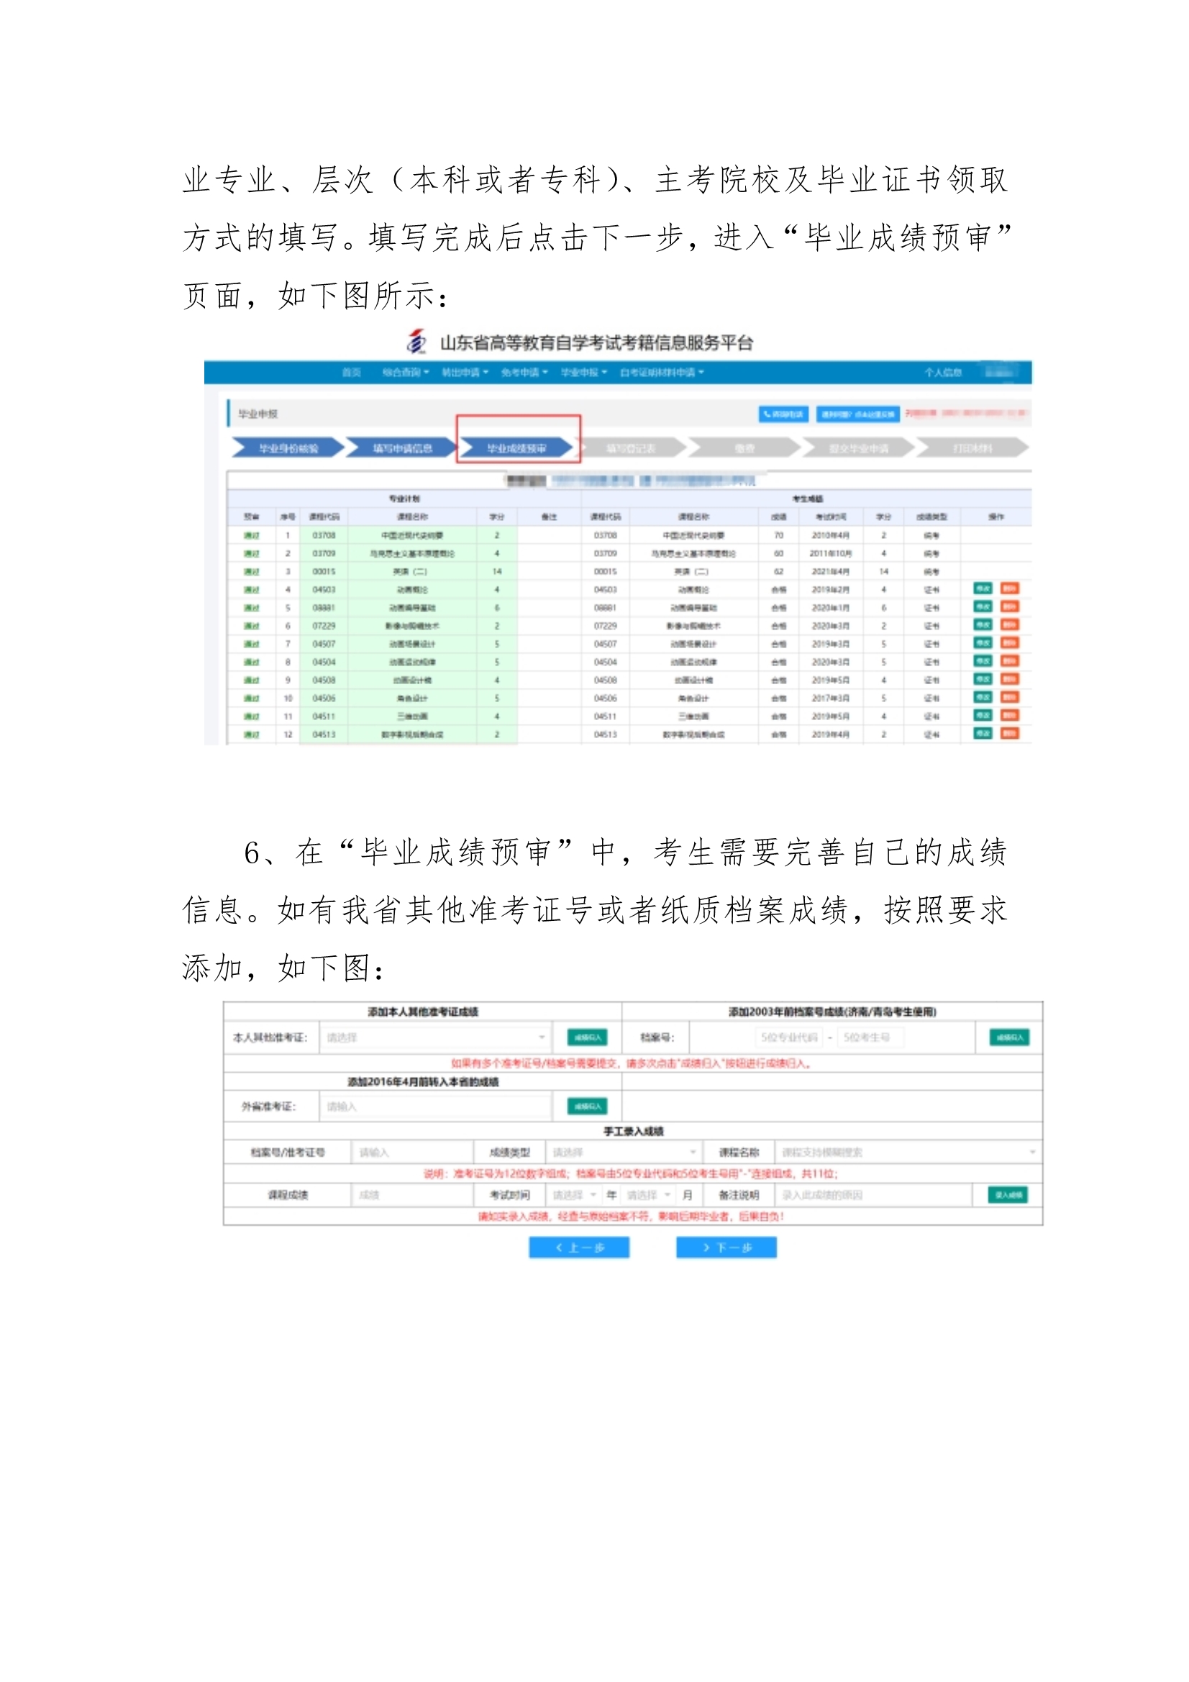Click the 录入成绩 button
Viewport: 1189px width, 1682px height.
pyautogui.click(x=1007, y=1195)
